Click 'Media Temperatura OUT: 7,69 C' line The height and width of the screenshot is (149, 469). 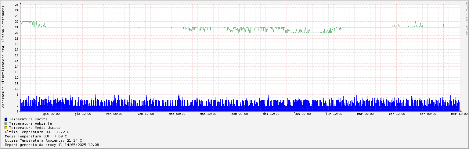coord(36,136)
